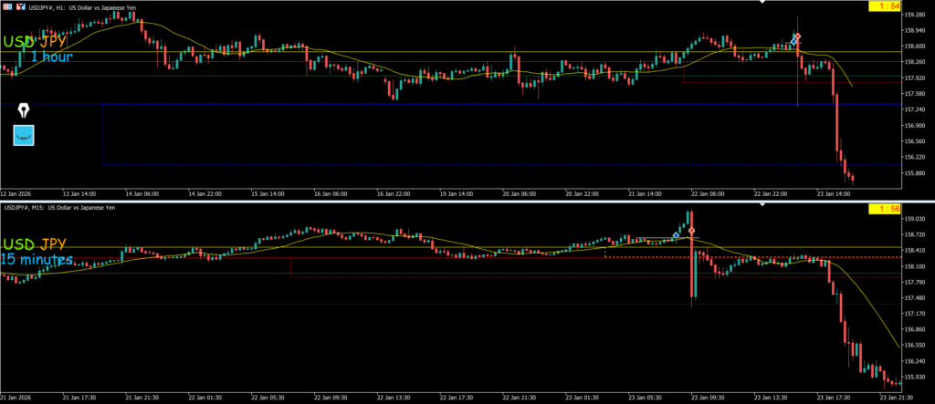Click the yellow 1:54 timer label
This screenshot has width=935, height=404.
pos(907,6)
